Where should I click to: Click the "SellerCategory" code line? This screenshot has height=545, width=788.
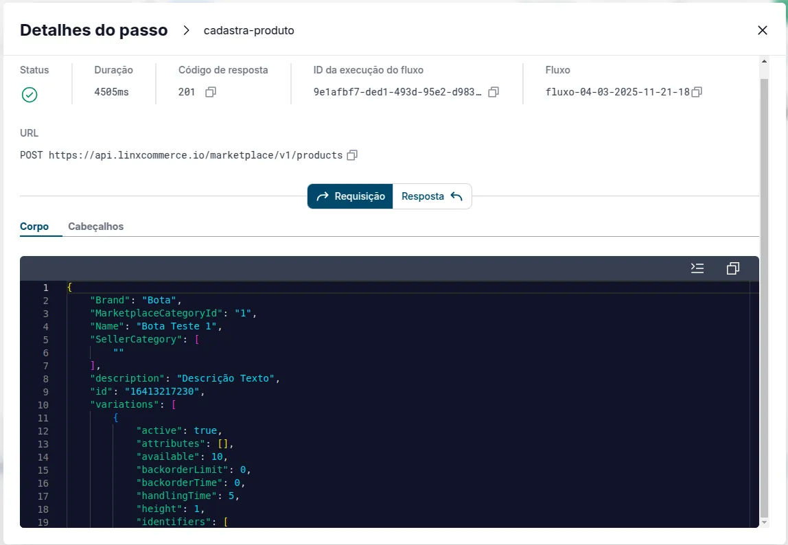145,339
